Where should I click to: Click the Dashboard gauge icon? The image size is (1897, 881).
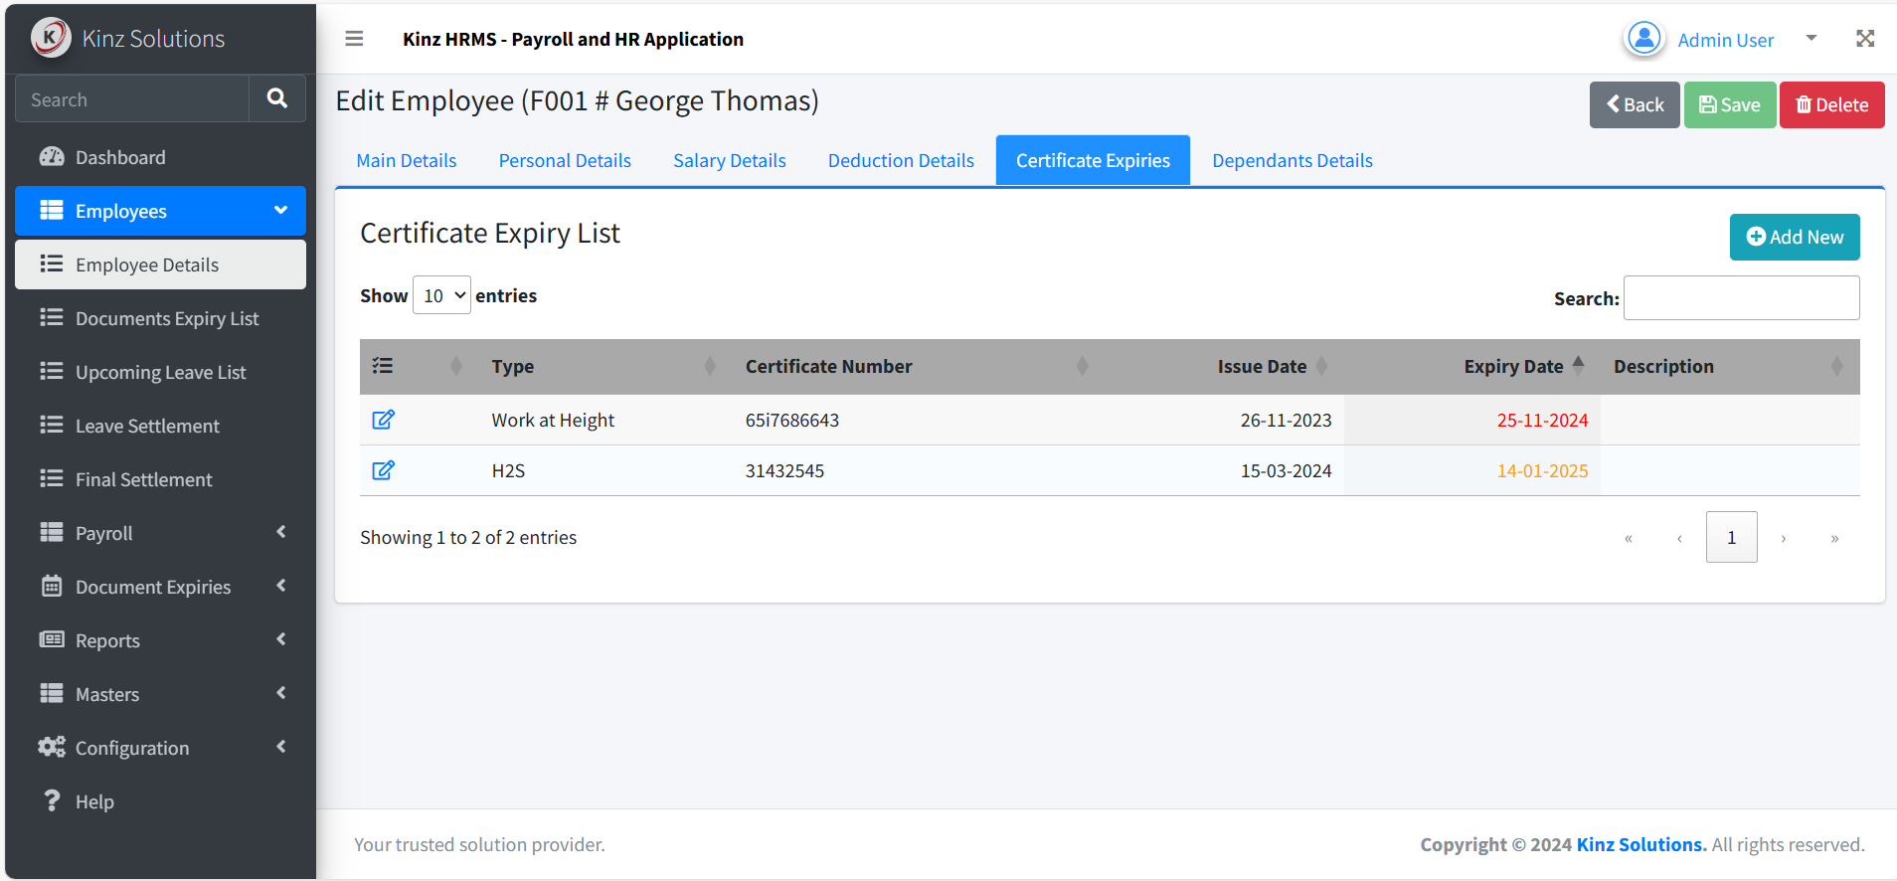(x=52, y=157)
